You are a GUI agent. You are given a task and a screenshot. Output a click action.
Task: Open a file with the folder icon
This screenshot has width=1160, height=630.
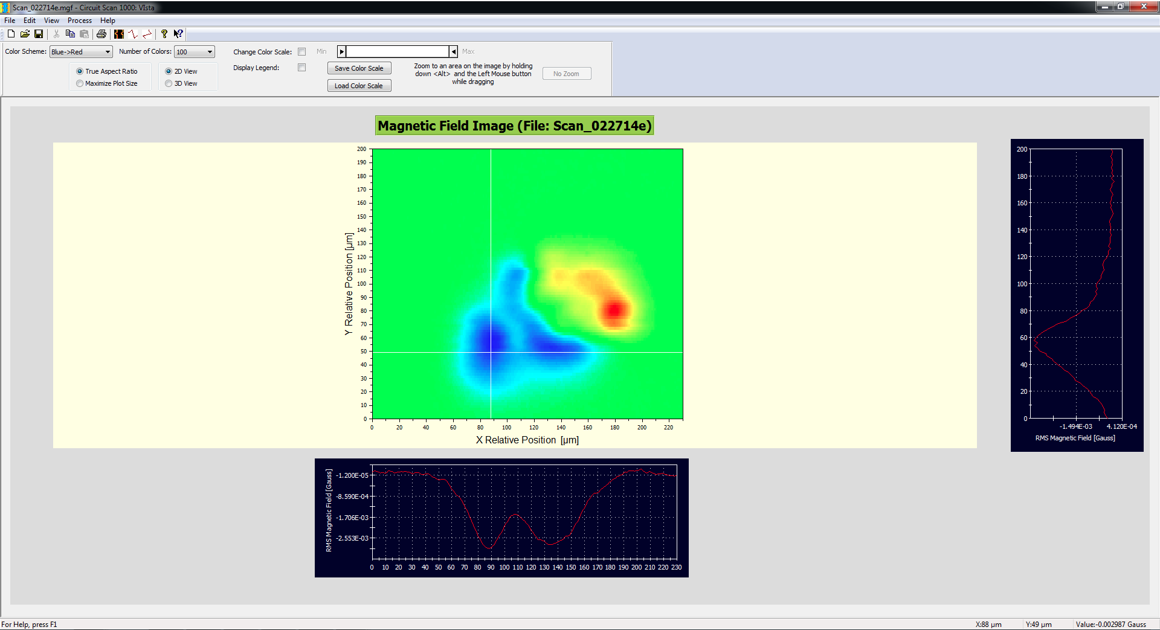coord(25,34)
